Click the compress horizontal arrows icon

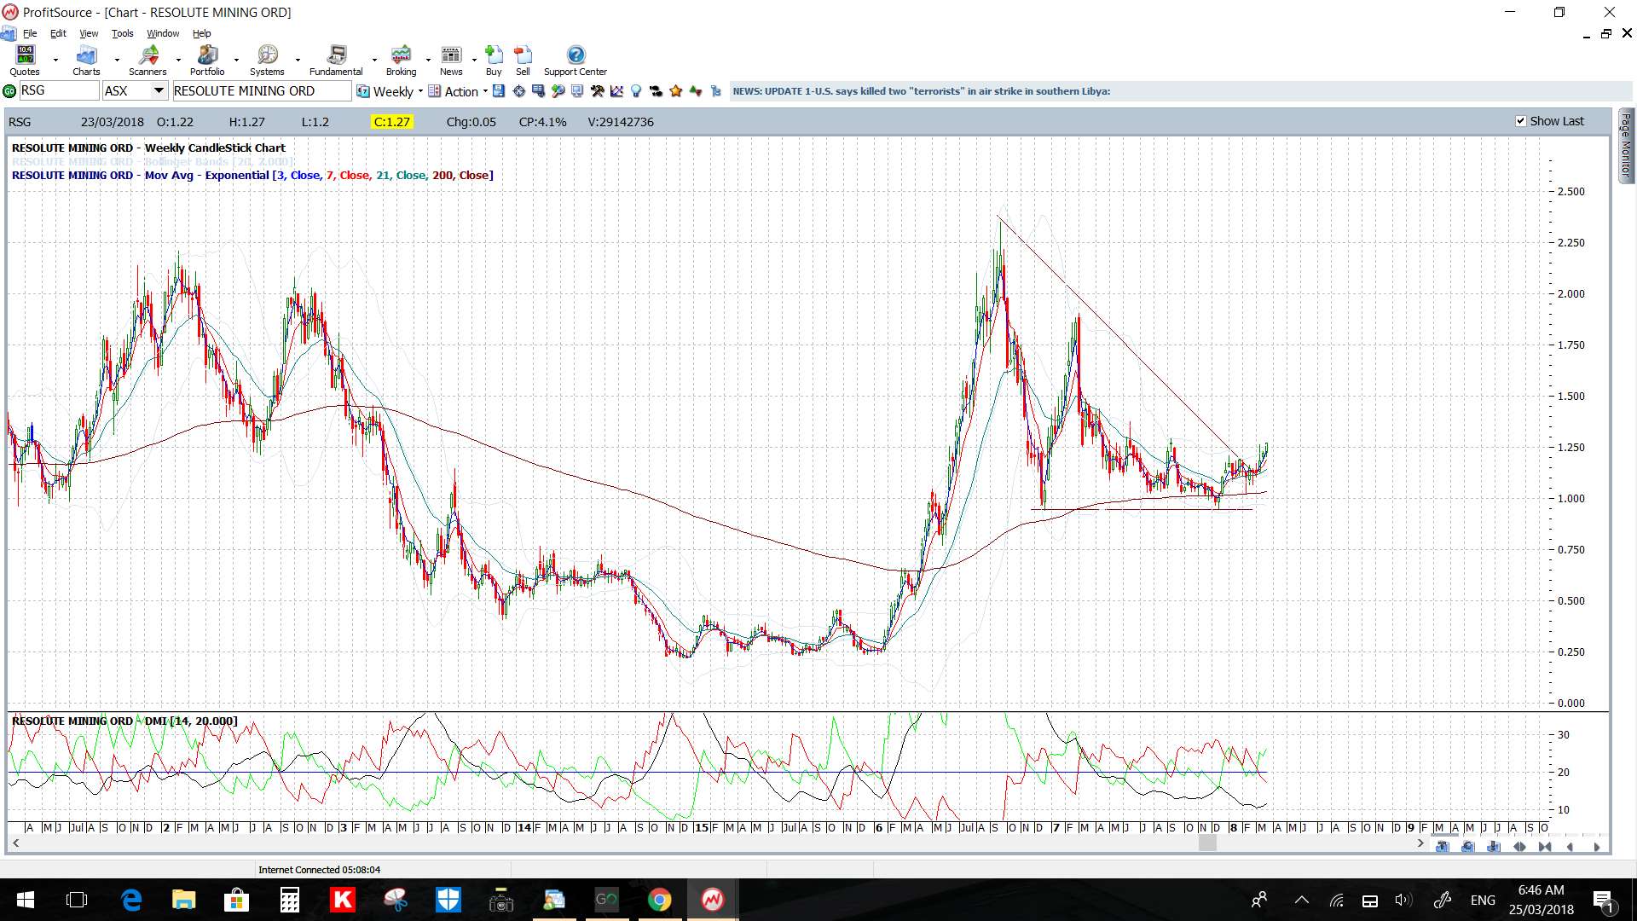[1545, 847]
